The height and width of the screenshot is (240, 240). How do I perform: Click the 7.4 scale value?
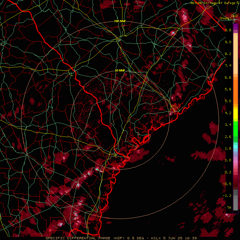228,66
